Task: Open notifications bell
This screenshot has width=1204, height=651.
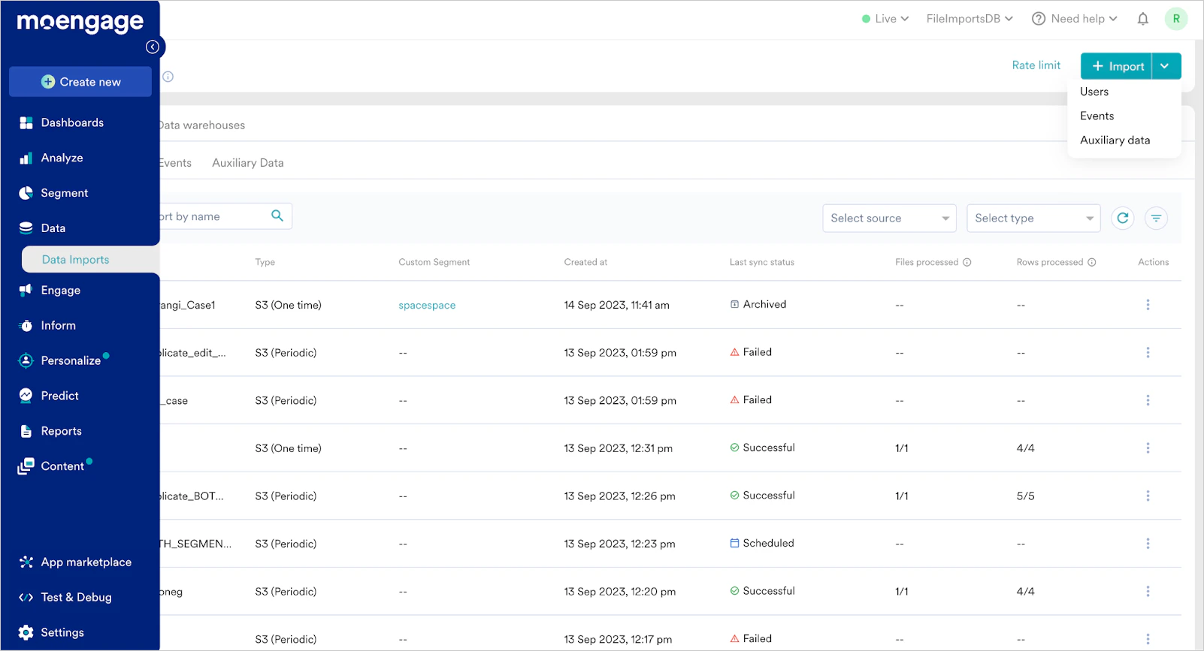Action: tap(1142, 19)
